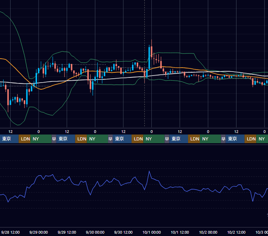Select the 早 block between 10/1 00:00 and 10/1 12:00
Screen dimensions: 268x236
pos(167,139)
